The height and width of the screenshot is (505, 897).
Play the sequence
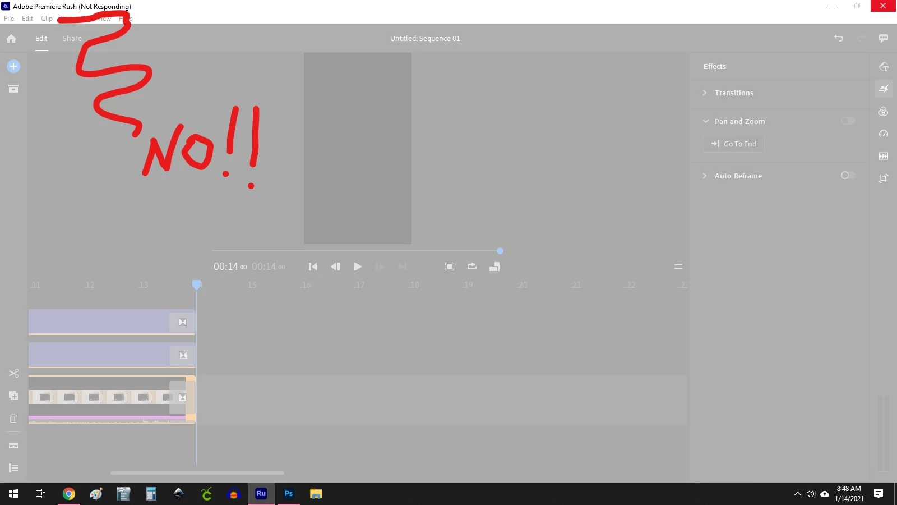[358, 267]
